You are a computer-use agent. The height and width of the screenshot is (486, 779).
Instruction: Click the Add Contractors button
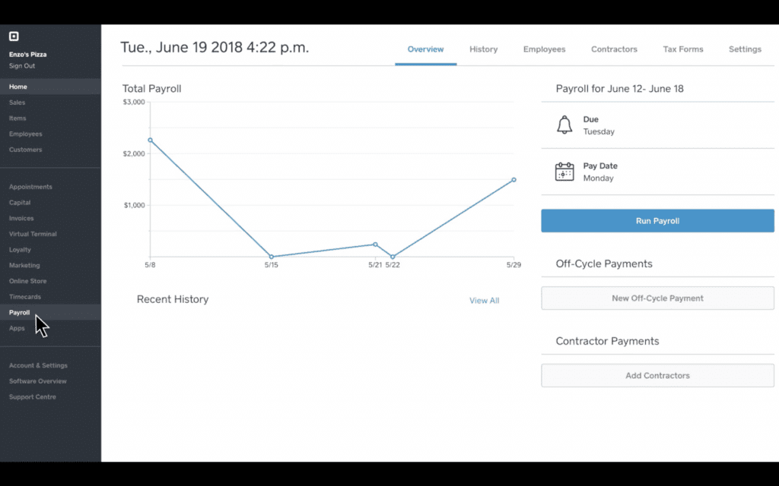tap(657, 375)
